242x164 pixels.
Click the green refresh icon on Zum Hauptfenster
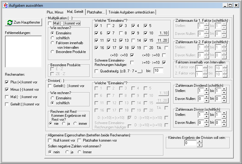10,22
